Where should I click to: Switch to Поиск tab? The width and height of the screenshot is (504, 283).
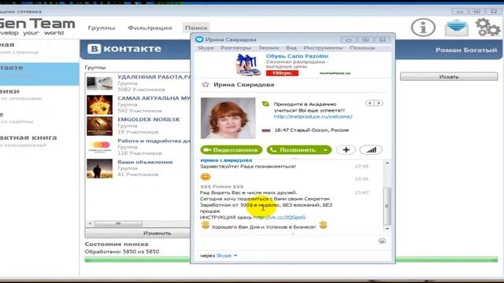coord(196,28)
